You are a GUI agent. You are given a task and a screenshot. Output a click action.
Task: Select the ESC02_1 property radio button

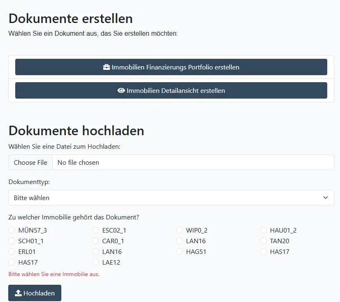point(95,230)
